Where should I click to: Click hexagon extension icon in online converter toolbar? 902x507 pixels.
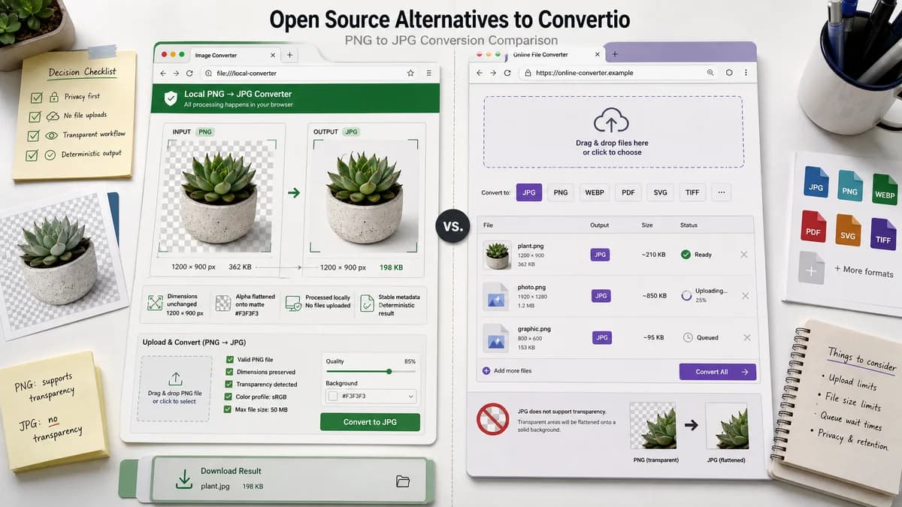point(729,73)
